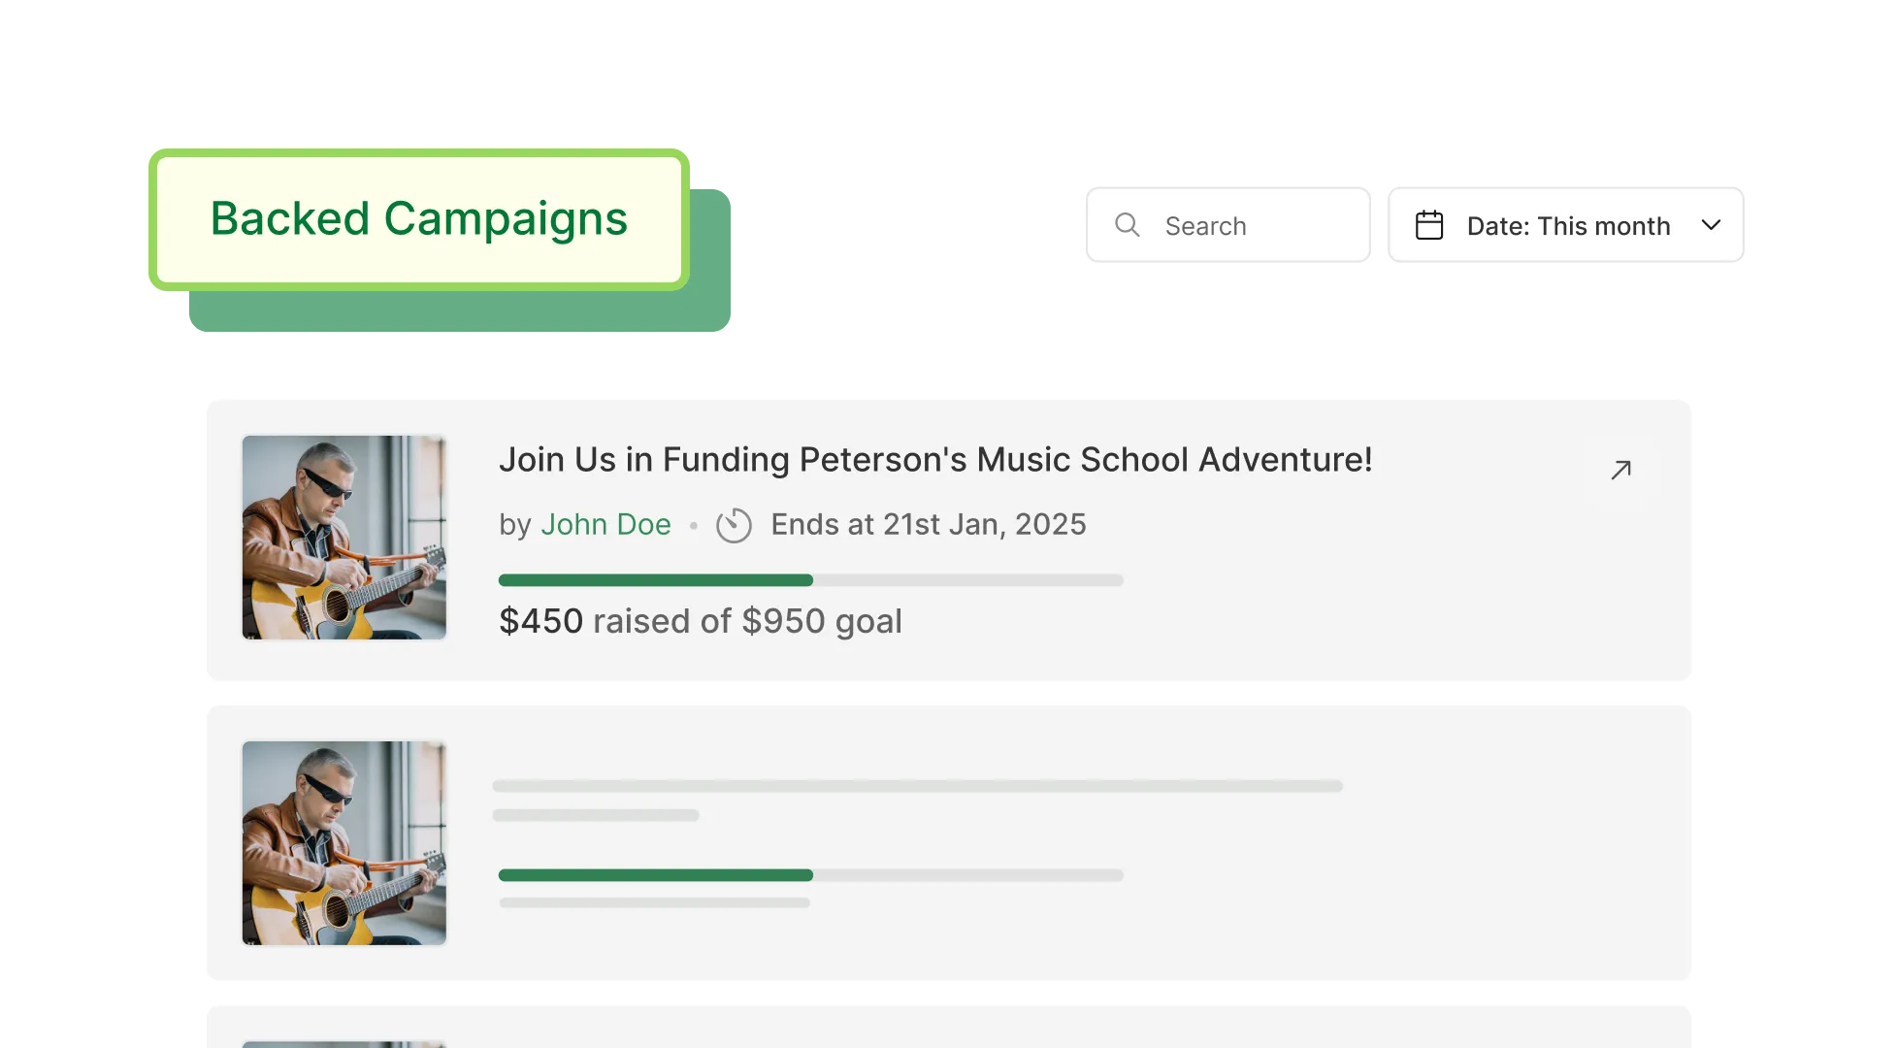Click the calendar icon in date filter
This screenshot has width=1898, height=1048.
tap(1429, 225)
